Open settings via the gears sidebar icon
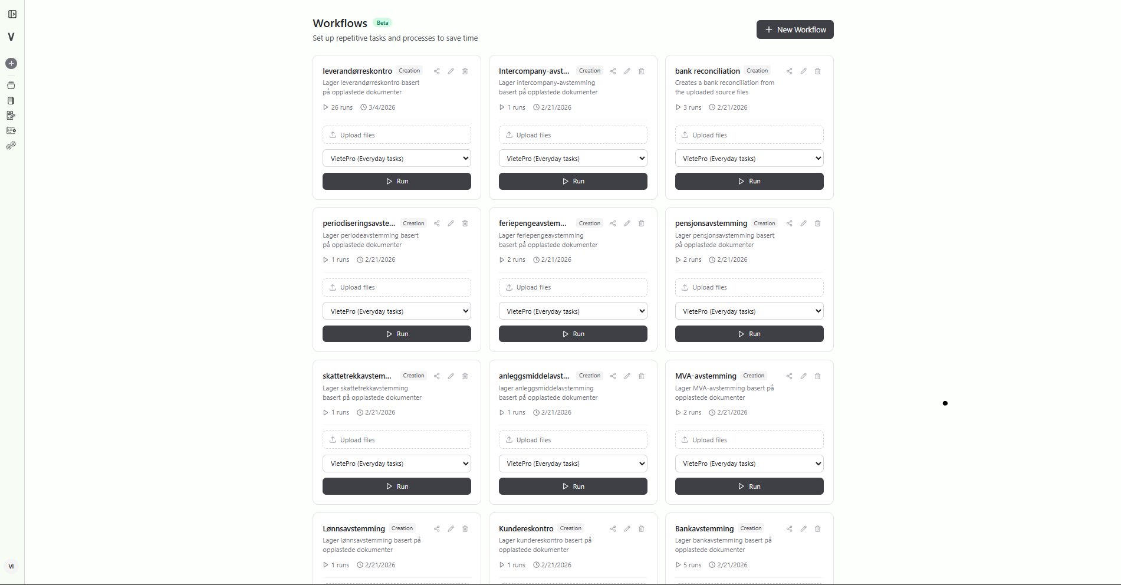The height and width of the screenshot is (585, 1121). coord(11,145)
